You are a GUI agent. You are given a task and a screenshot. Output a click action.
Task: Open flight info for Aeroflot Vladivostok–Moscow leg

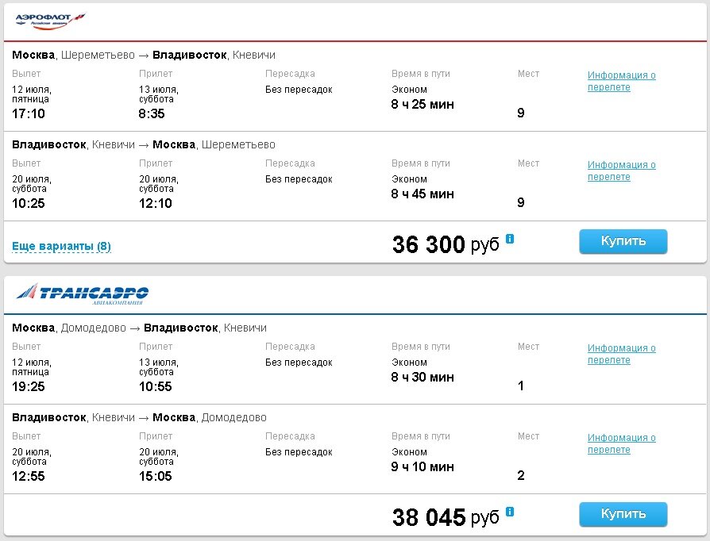[621, 171]
